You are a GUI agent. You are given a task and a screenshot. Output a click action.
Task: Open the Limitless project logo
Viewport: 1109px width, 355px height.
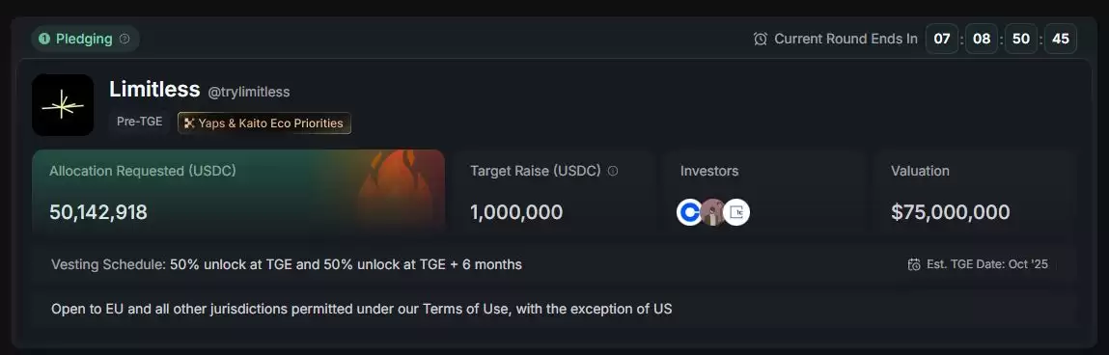63,104
